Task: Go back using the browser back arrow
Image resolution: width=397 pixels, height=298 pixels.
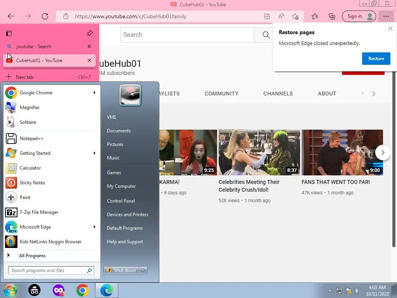Action: 11,16
